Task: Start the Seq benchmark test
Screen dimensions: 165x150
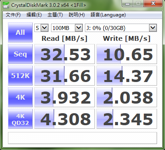Action: pos(20,54)
